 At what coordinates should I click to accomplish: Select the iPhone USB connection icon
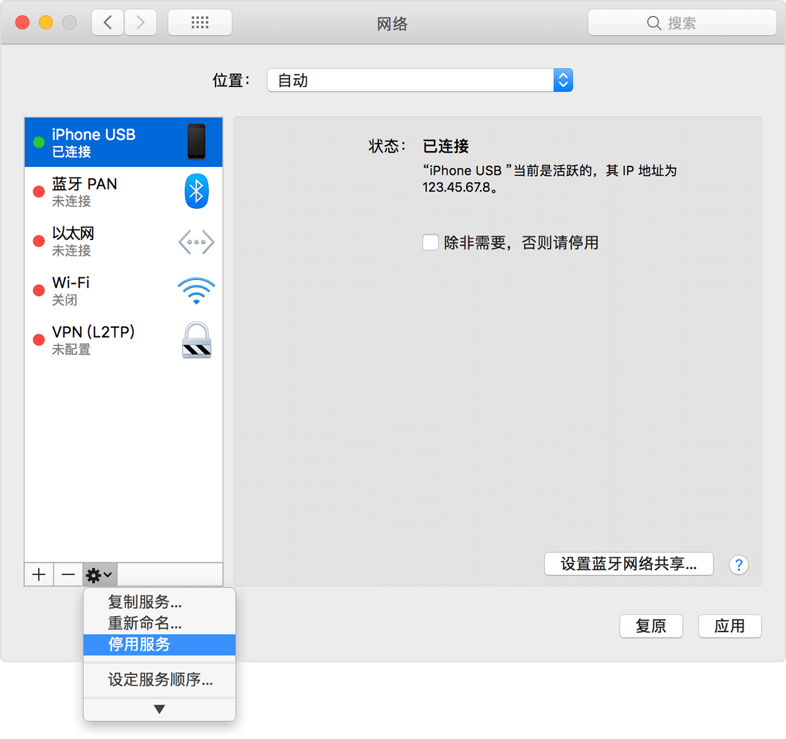click(196, 142)
